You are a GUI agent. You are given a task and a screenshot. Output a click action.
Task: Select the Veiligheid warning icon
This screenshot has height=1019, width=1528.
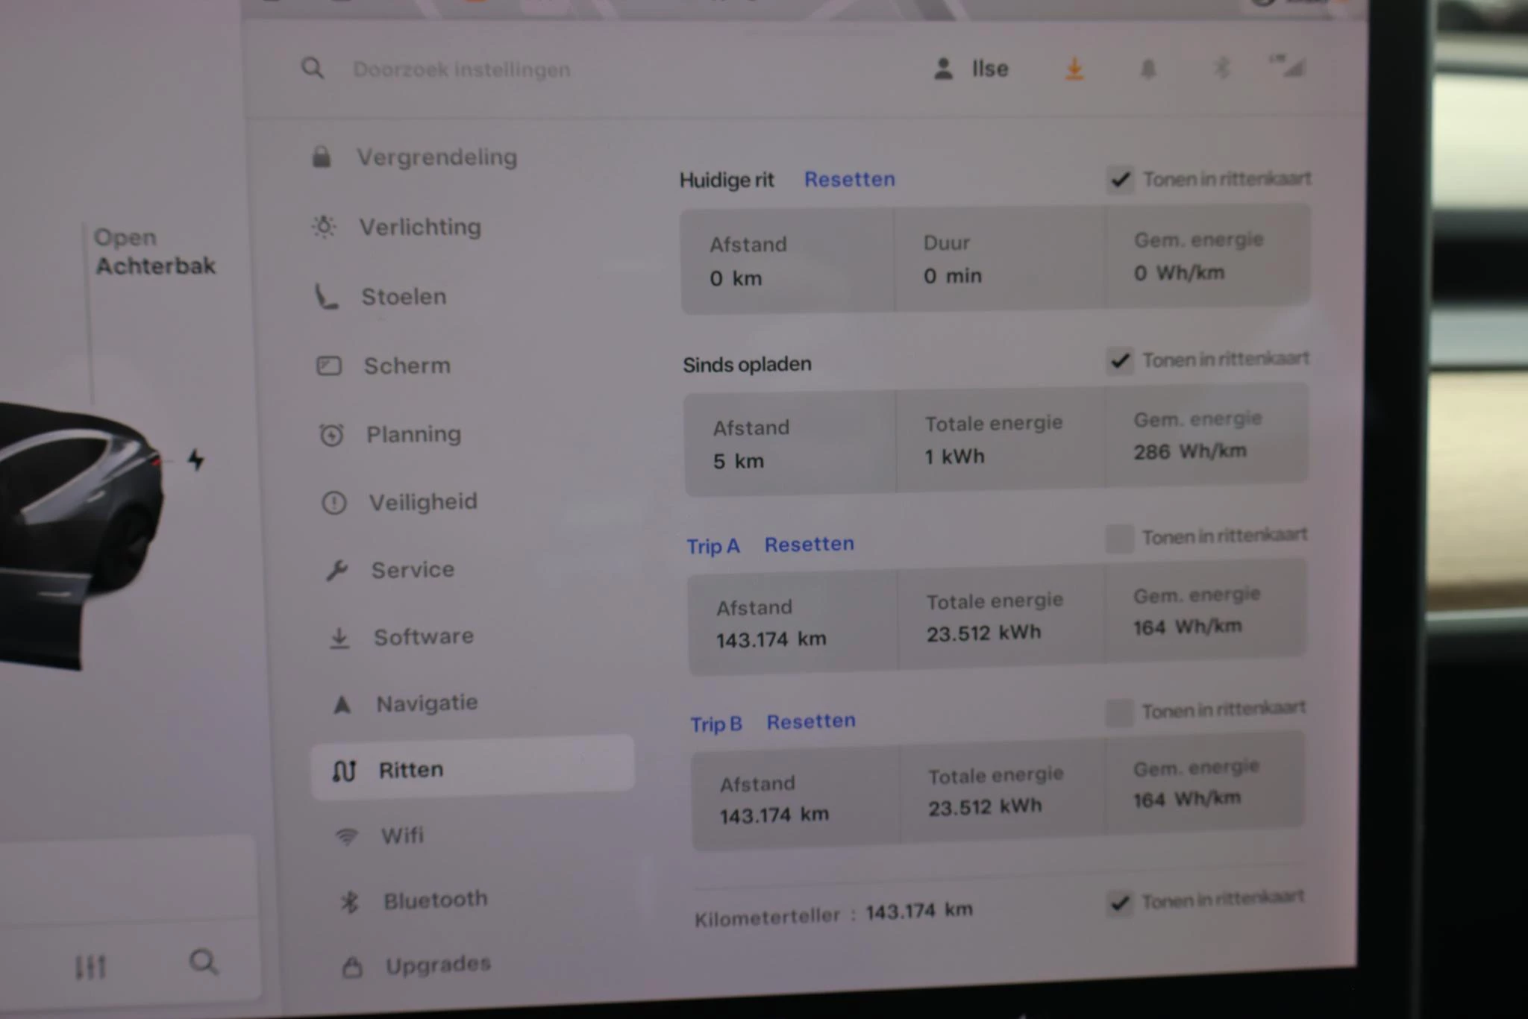(334, 502)
